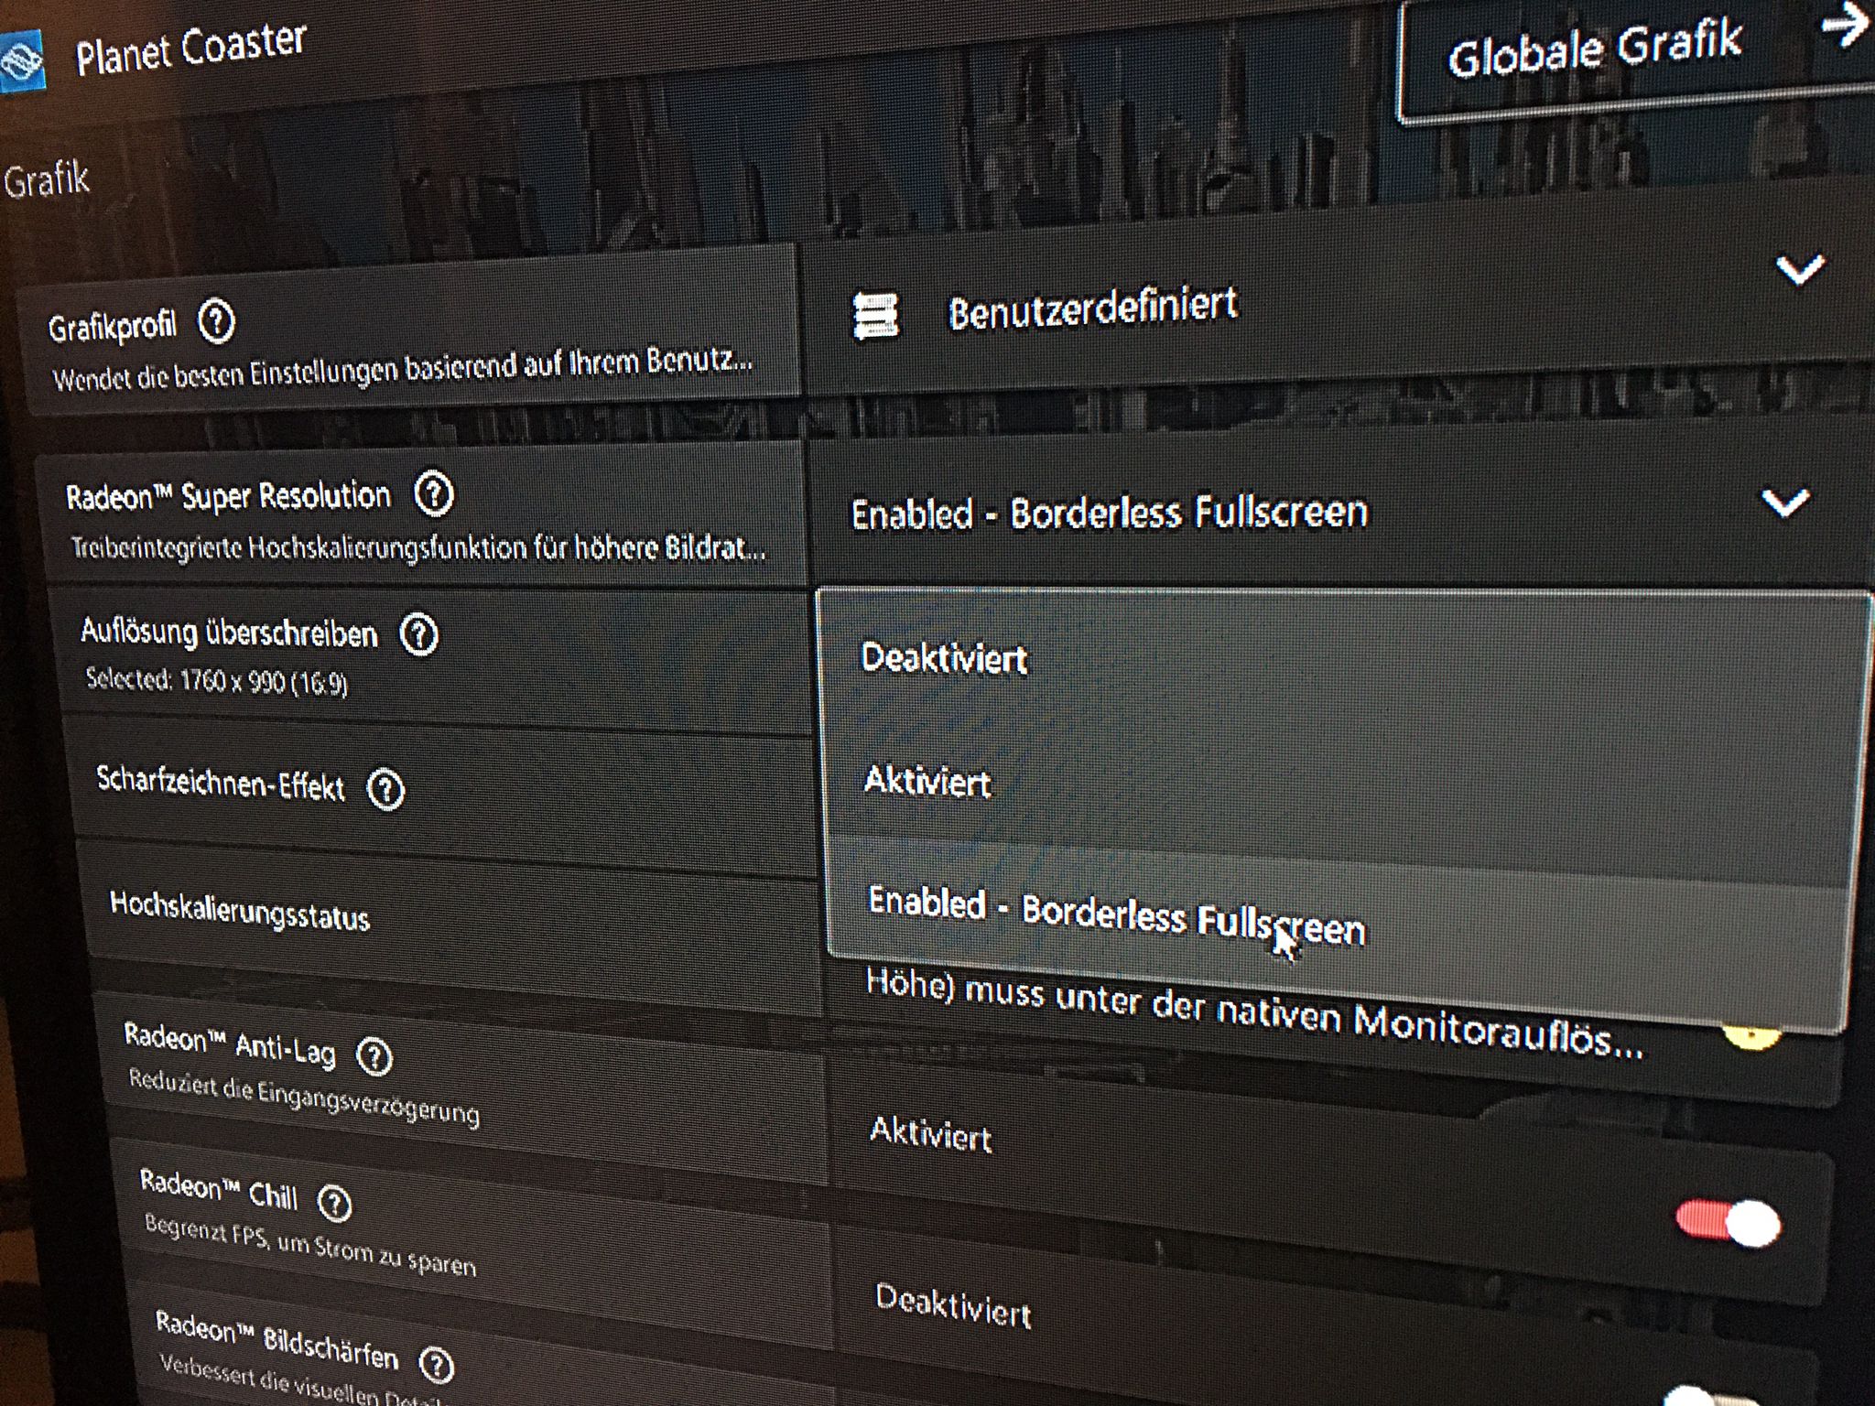Viewport: 1875px width, 1406px height.
Task: Show help for Radeon Chill
Action: [334, 1204]
